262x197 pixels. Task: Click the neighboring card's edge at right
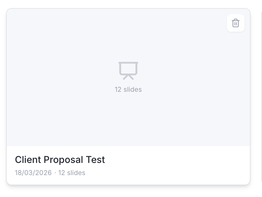tap(261, 98)
